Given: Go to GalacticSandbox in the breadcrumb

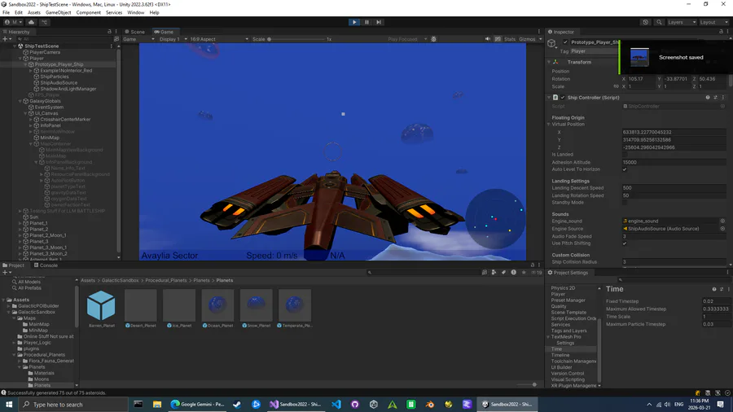Looking at the screenshot, I should pyautogui.click(x=121, y=280).
